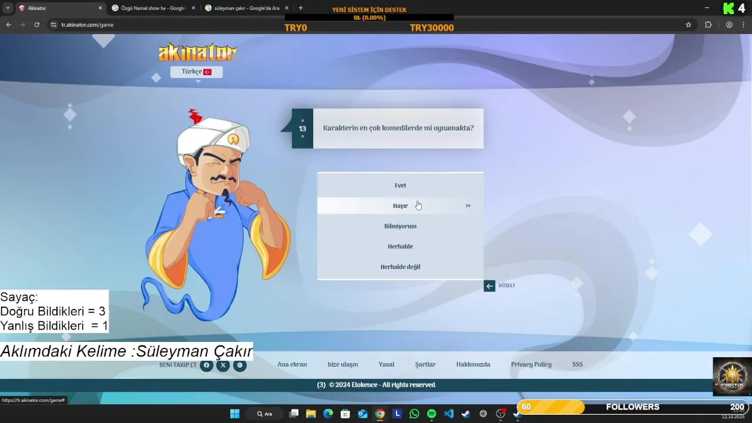Click the browser forward arrow
Image resolution: width=752 pixels, height=423 pixels.
click(x=22, y=25)
